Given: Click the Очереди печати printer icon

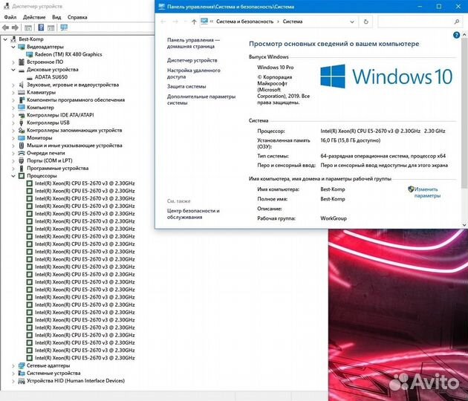Looking at the screenshot, I should (x=22, y=153).
